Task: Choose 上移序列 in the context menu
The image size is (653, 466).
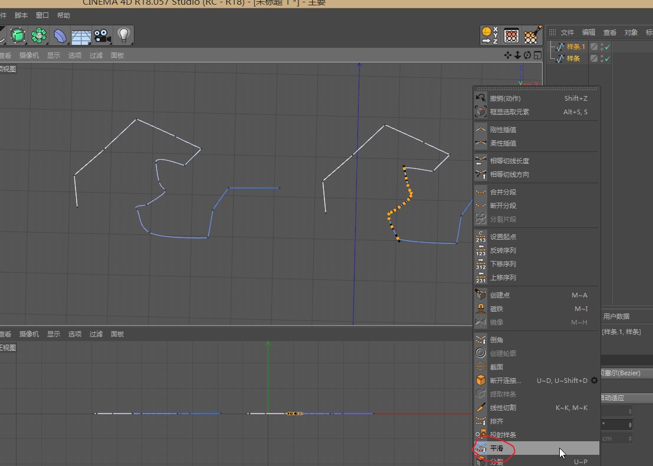Action: pos(536,277)
